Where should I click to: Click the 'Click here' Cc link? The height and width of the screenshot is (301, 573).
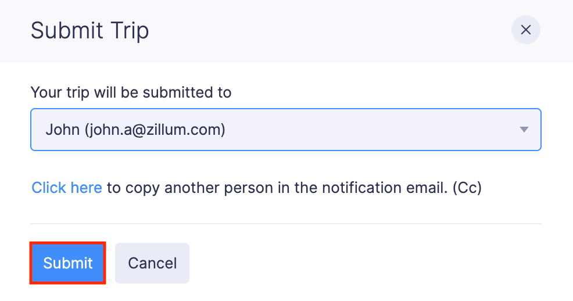point(67,188)
